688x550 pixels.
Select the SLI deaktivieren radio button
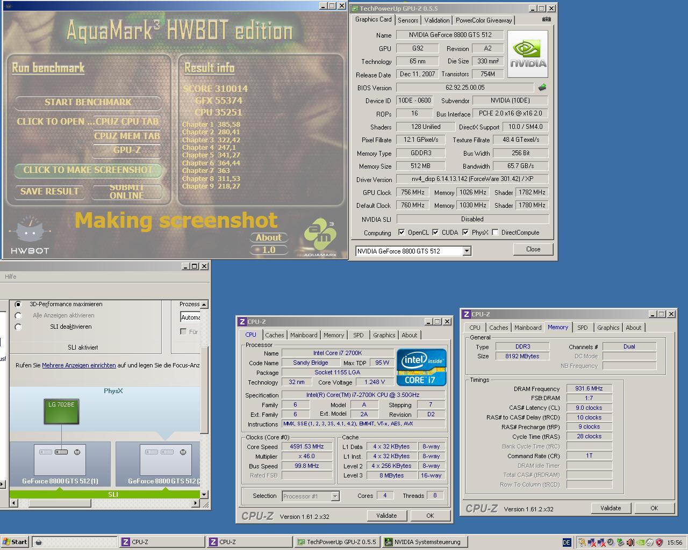(x=18, y=327)
